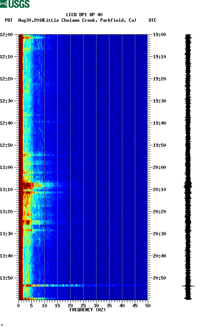Click the 'Aug30,2017' date text
Viewport: 204px width, 329px height.
pos(31,20)
